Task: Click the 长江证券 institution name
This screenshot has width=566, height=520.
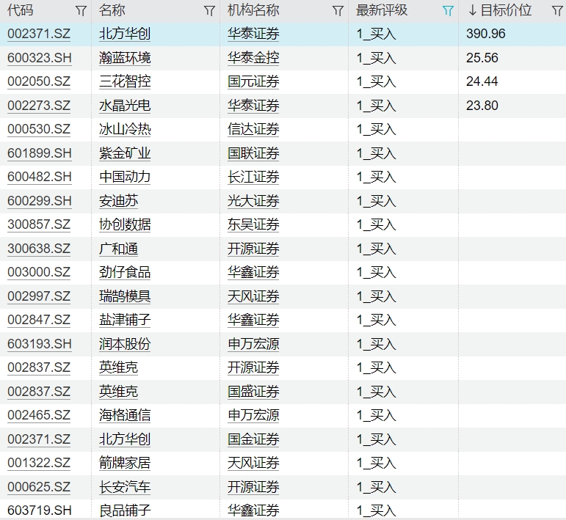Action: coord(253,177)
